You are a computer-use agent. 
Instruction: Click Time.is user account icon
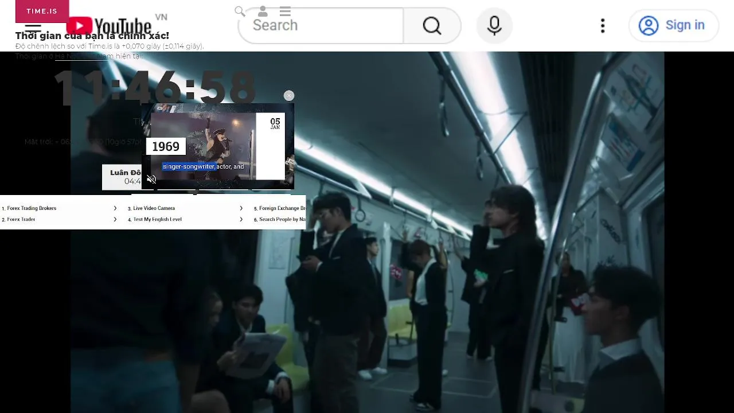coord(263,11)
